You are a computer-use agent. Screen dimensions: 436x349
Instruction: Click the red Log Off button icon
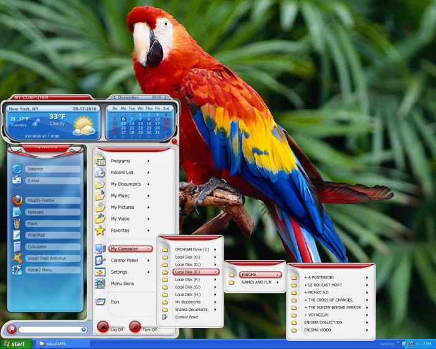(103, 327)
